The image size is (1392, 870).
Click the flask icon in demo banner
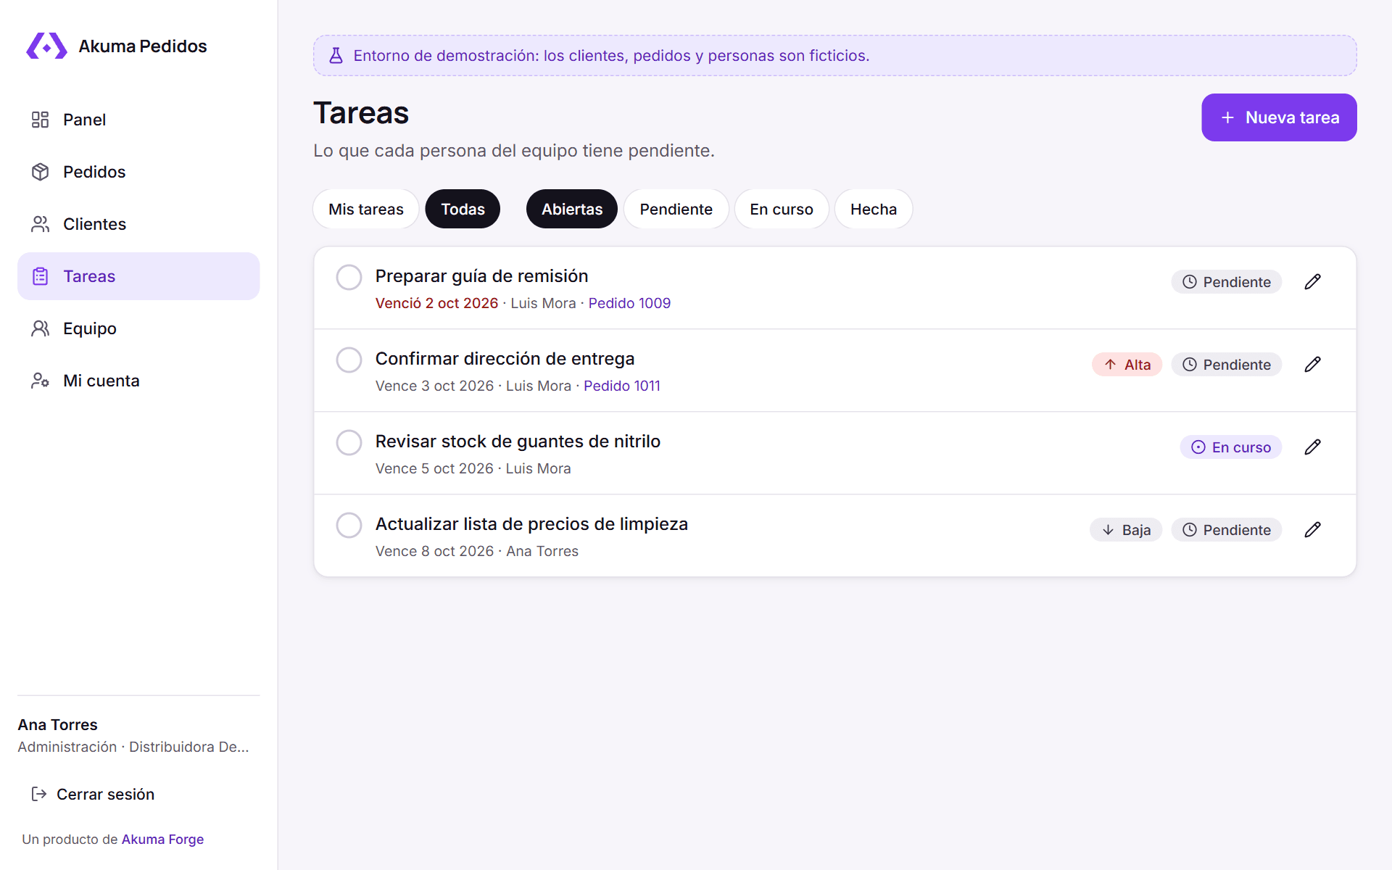coord(336,56)
